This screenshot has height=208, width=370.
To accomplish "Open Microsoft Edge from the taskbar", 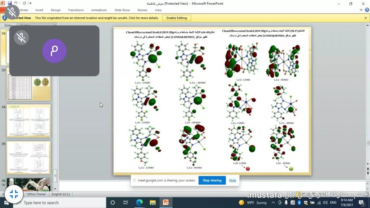I will pos(139,203).
